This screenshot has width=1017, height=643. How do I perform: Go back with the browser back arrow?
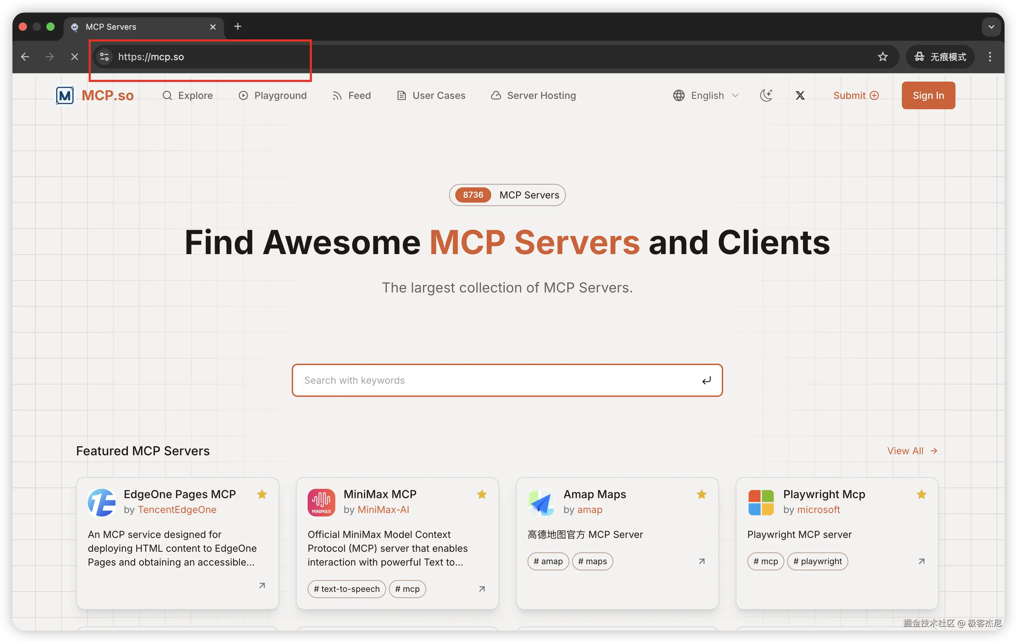click(25, 57)
